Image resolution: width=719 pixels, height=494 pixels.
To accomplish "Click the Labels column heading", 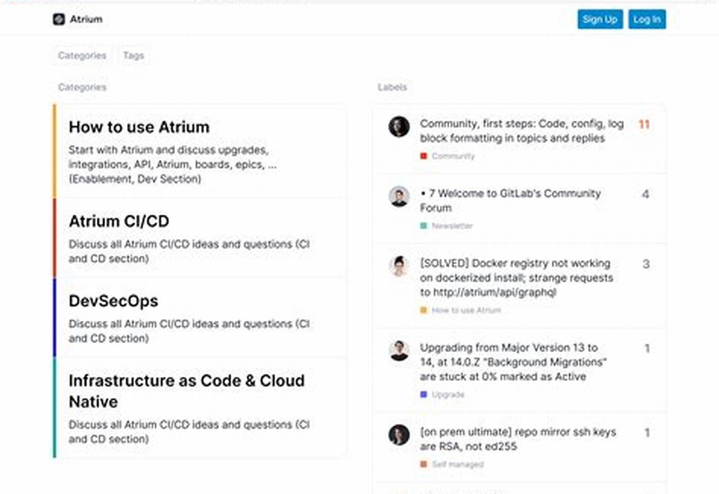I will point(392,87).
